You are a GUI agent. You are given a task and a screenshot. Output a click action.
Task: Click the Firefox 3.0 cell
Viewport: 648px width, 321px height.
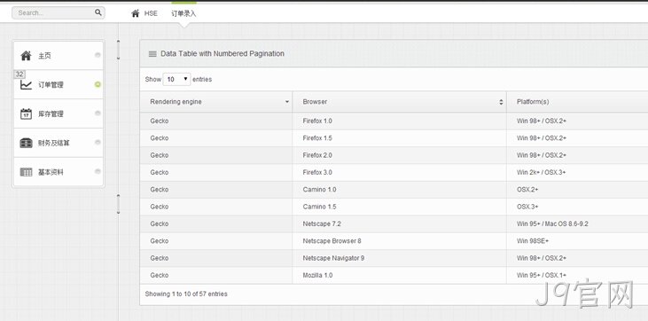[x=399, y=173]
